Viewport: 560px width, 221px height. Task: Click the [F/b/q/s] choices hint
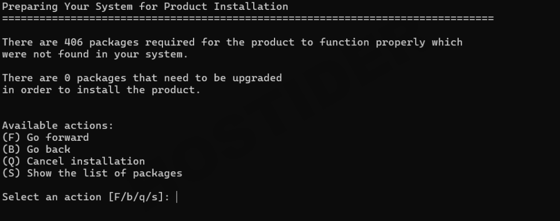[139, 197]
